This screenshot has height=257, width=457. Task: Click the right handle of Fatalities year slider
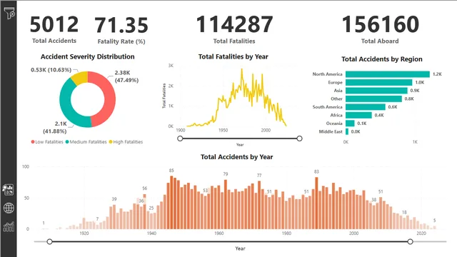coord(299,138)
